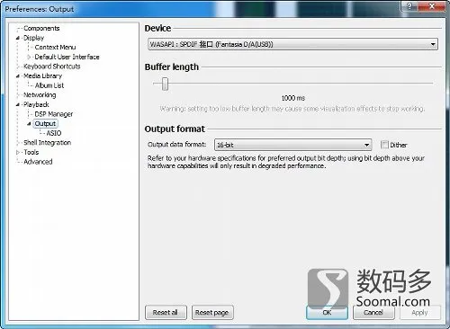Confirm settings with OK button
The width and height of the screenshot is (450, 329).
coord(327,313)
